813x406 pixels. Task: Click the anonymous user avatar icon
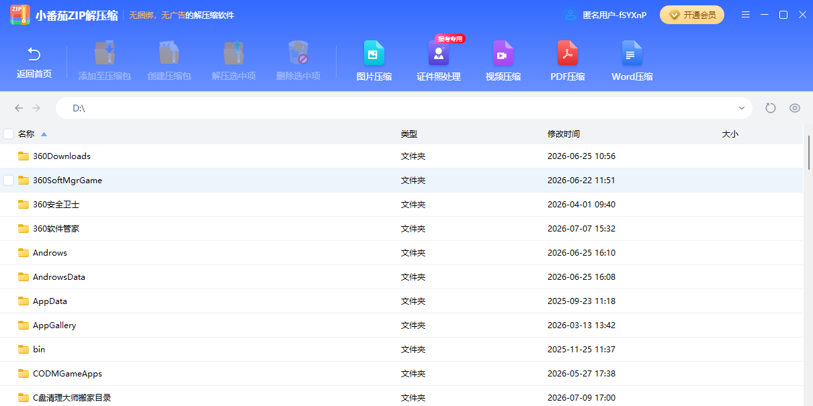(570, 15)
